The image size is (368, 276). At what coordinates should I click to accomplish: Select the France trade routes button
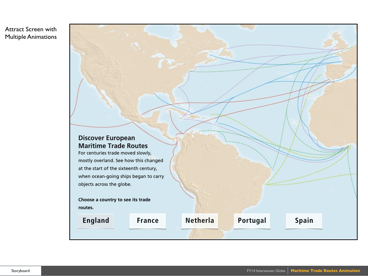148,221
